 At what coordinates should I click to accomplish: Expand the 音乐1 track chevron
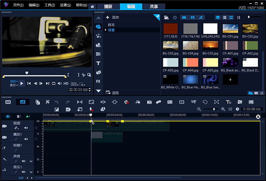pos(31,172)
